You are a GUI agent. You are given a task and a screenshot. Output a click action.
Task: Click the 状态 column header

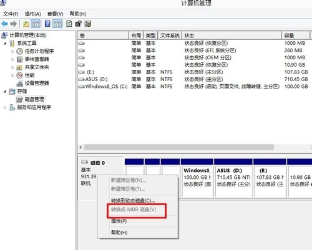(232, 36)
